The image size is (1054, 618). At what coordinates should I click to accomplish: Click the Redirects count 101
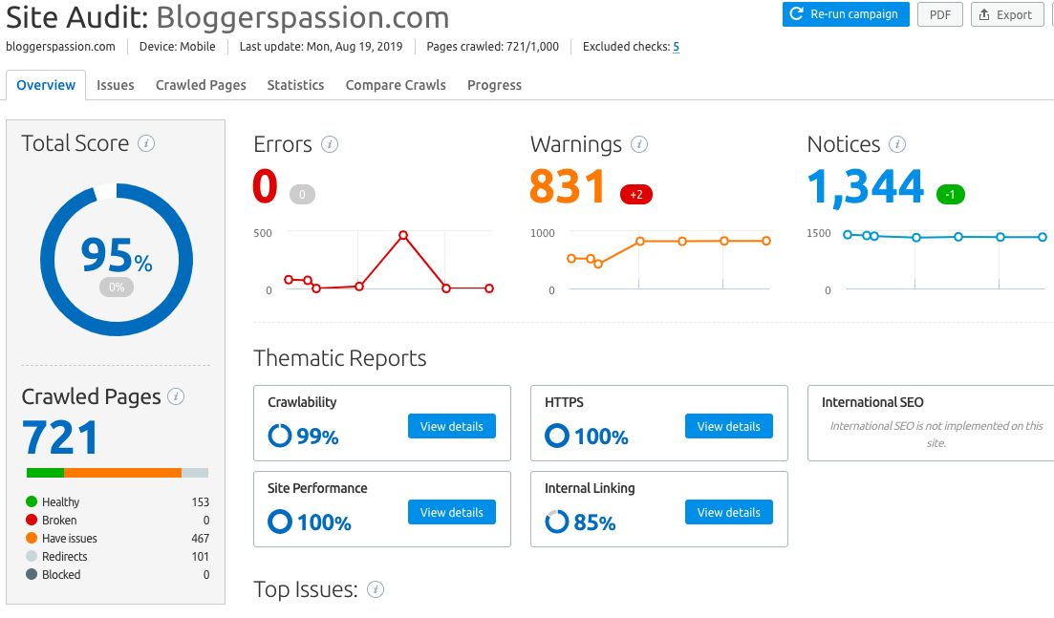pyautogui.click(x=201, y=556)
